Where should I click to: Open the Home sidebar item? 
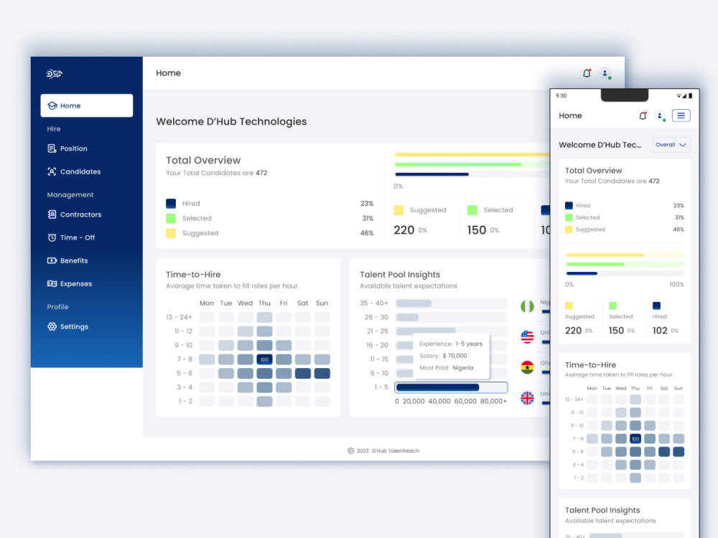tap(87, 105)
